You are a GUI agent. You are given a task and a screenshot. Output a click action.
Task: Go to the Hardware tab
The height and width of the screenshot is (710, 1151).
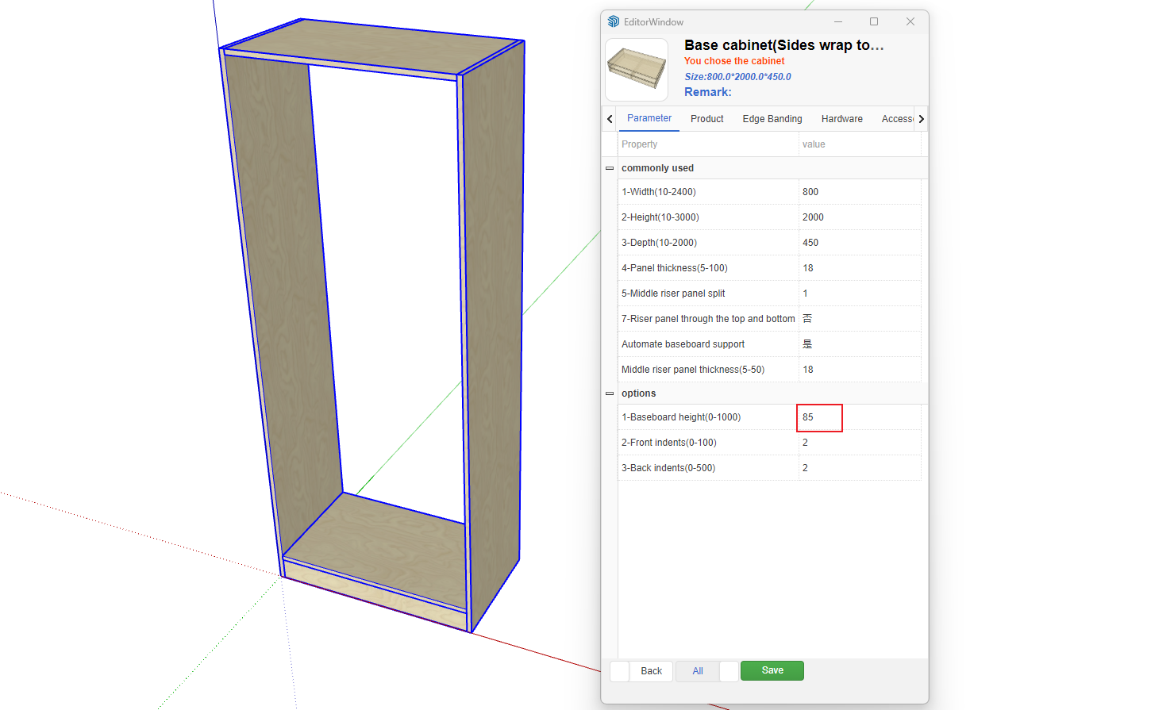[x=841, y=119]
